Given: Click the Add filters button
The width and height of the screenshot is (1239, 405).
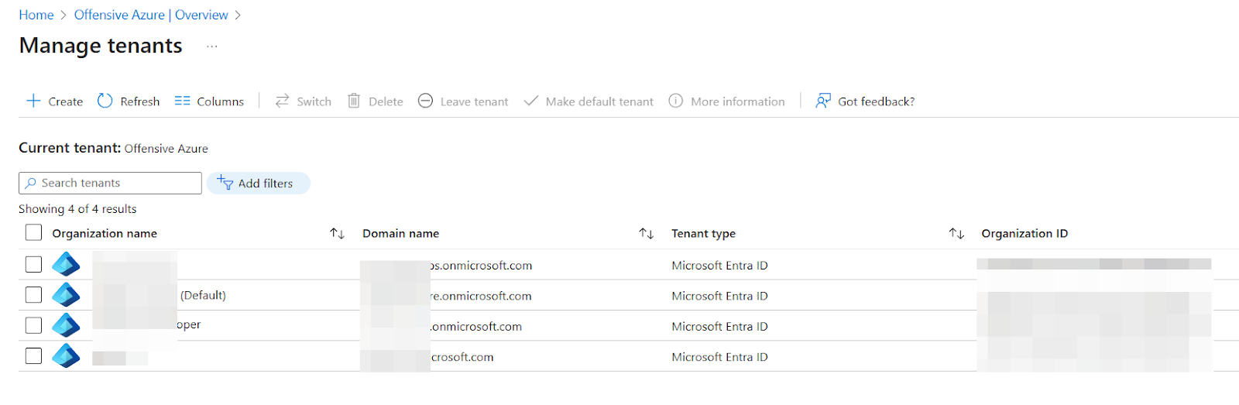Looking at the screenshot, I should coord(258,184).
